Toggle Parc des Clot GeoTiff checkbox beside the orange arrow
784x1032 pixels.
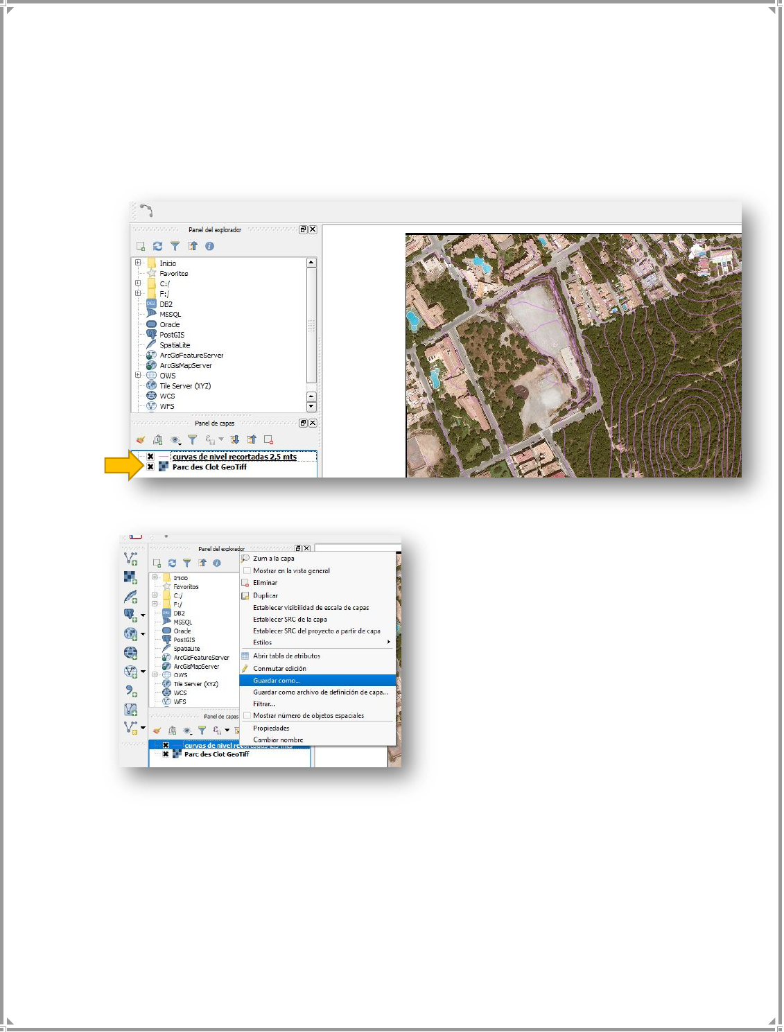[150, 467]
